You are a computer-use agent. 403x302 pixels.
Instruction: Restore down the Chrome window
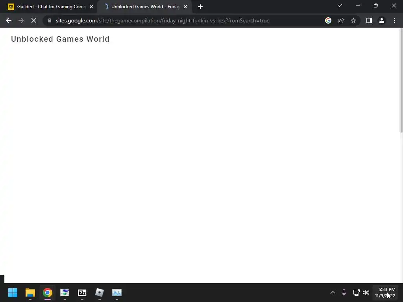pos(376,6)
